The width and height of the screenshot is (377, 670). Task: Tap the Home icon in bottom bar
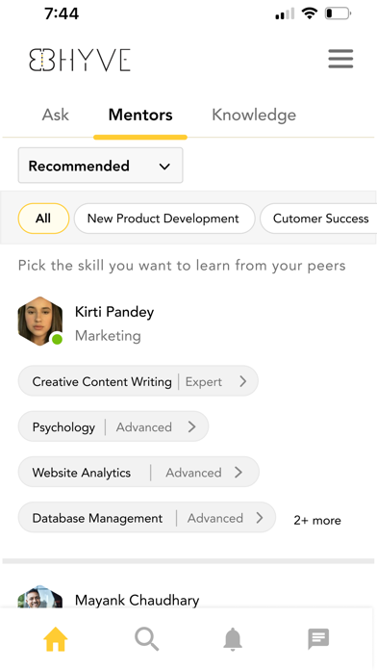tap(56, 639)
